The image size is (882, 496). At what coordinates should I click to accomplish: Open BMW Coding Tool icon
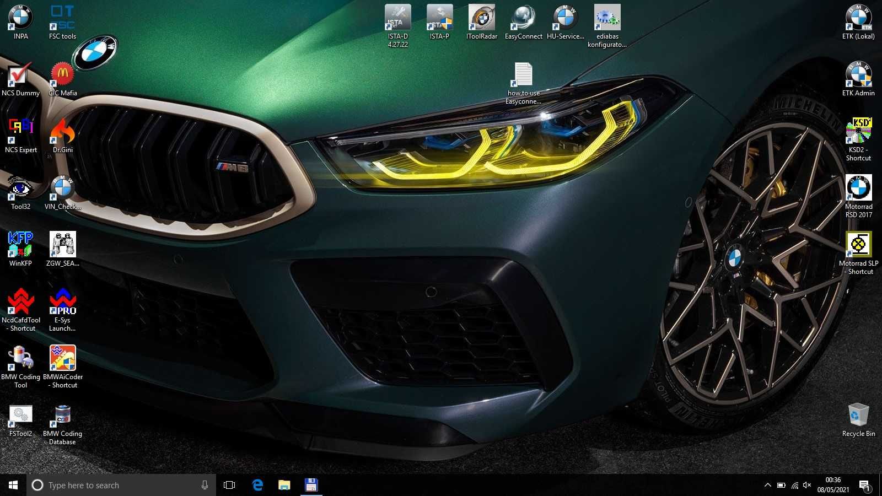point(20,366)
